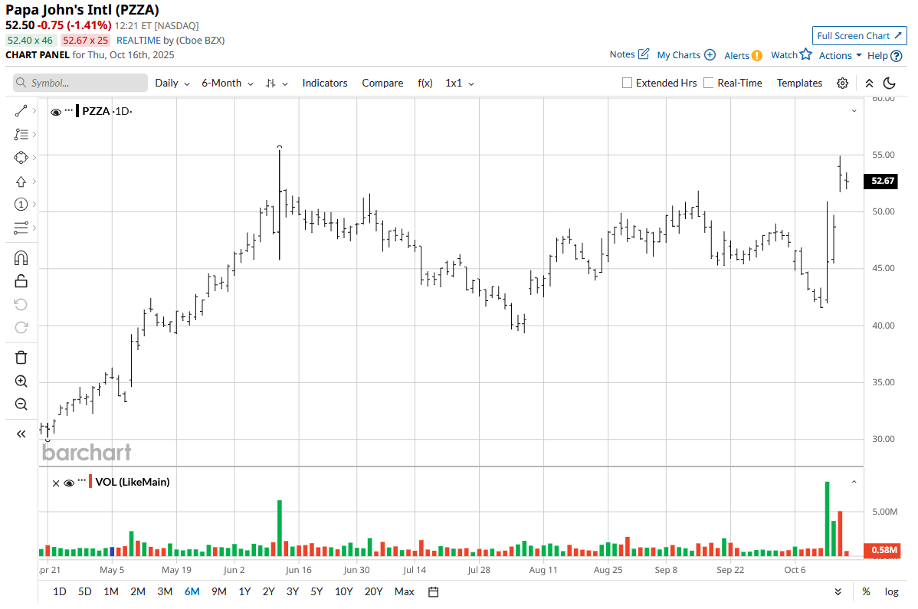The width and height of the screenshot is (918, 609).
Task: Open the PZZA black color swatch
Action: pos(77,110)
